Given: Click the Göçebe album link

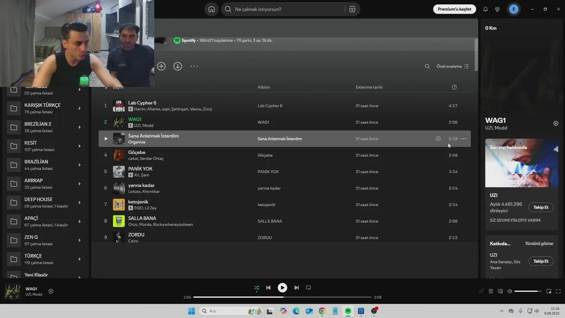Looking at the screenshot, I should point(265,155).
